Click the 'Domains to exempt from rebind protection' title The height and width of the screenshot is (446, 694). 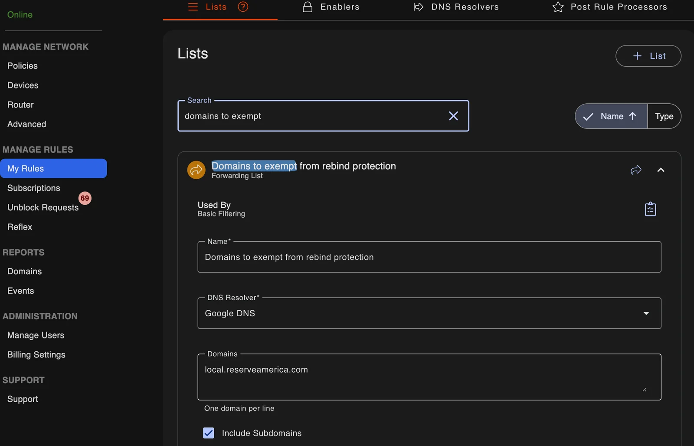point(304,166)
